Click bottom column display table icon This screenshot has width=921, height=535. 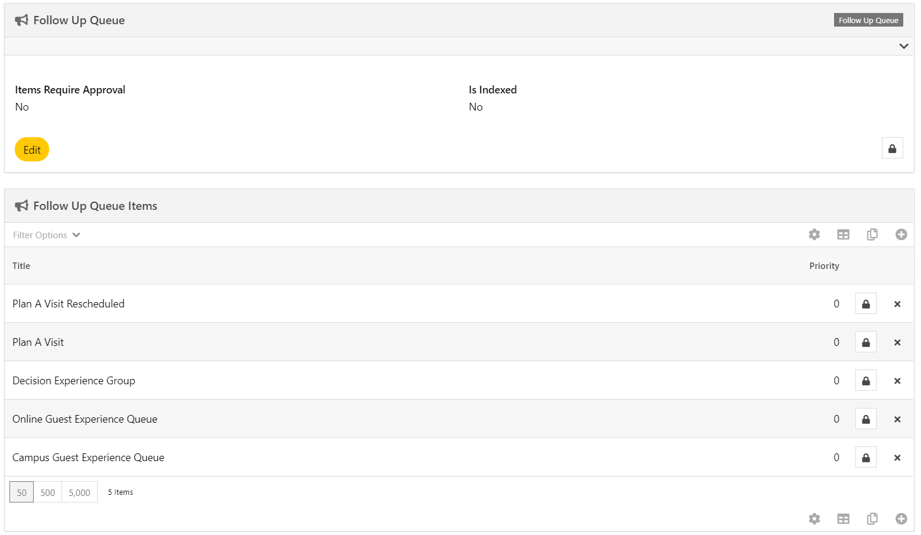pos(844,519)
